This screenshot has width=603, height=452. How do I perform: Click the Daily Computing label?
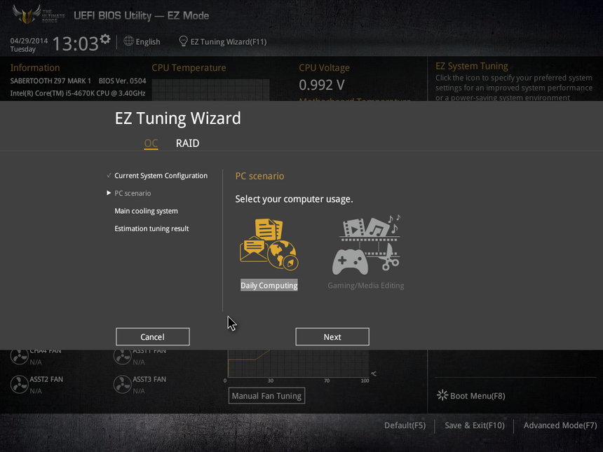[x=269, y=285]
